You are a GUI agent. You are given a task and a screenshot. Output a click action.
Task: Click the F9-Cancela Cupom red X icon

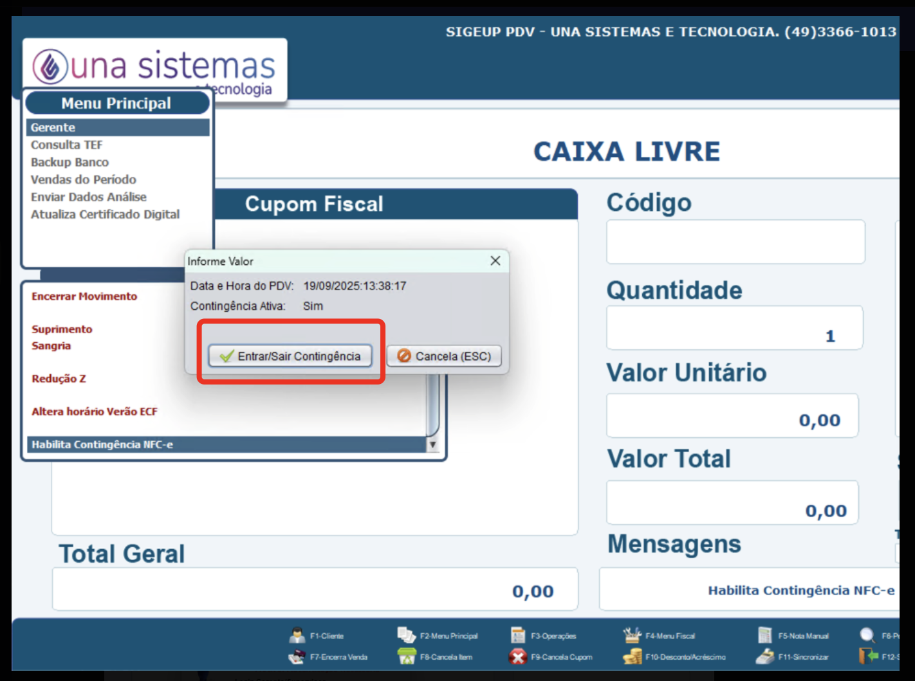coord(518,657)
